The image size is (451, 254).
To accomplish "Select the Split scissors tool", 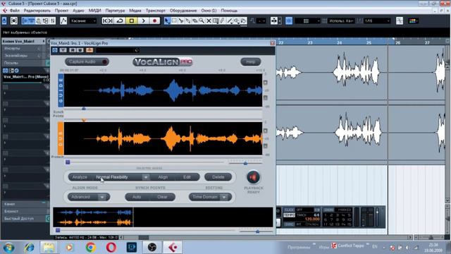I will pyautogui.click(x=181, y=20).
